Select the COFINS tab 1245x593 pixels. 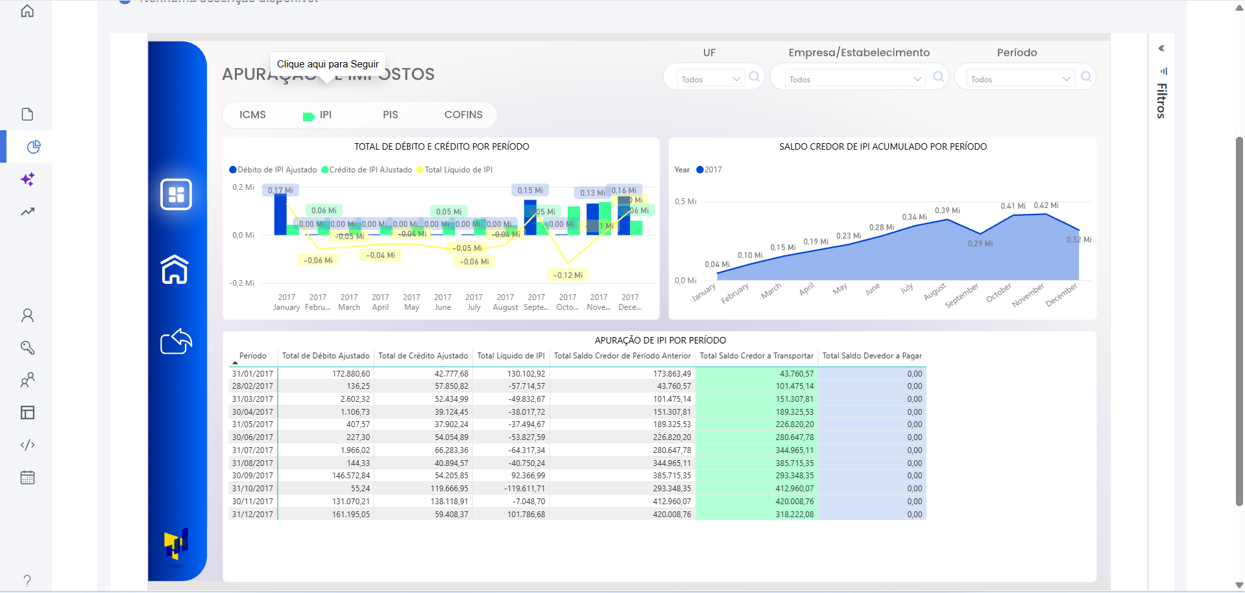point(463,115)
